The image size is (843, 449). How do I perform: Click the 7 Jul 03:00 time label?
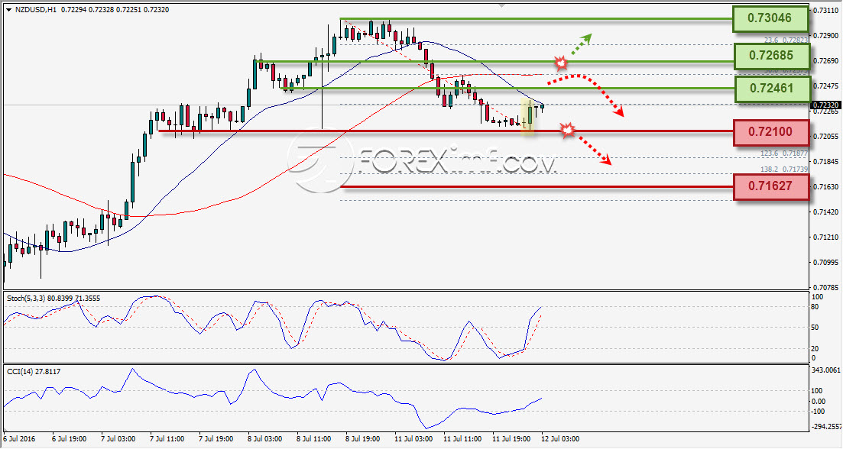(118, 439)
